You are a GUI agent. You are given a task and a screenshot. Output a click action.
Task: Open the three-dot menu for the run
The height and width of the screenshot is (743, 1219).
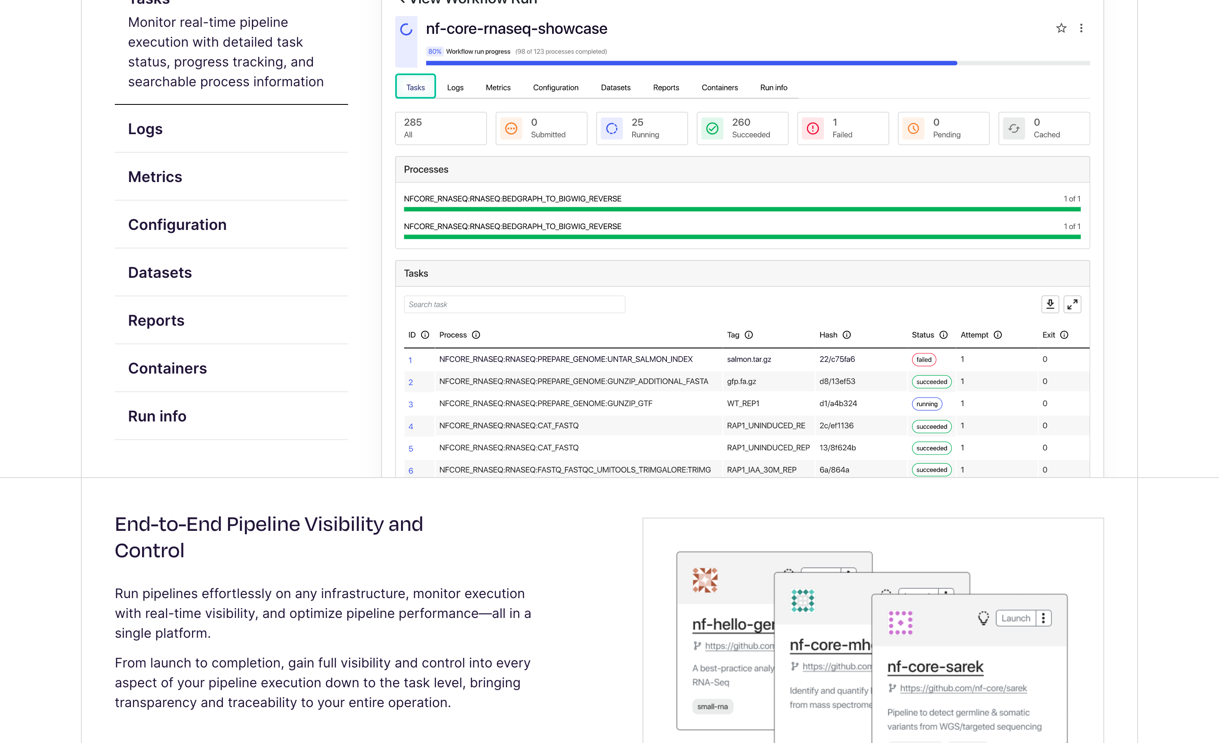(1081, 28)
